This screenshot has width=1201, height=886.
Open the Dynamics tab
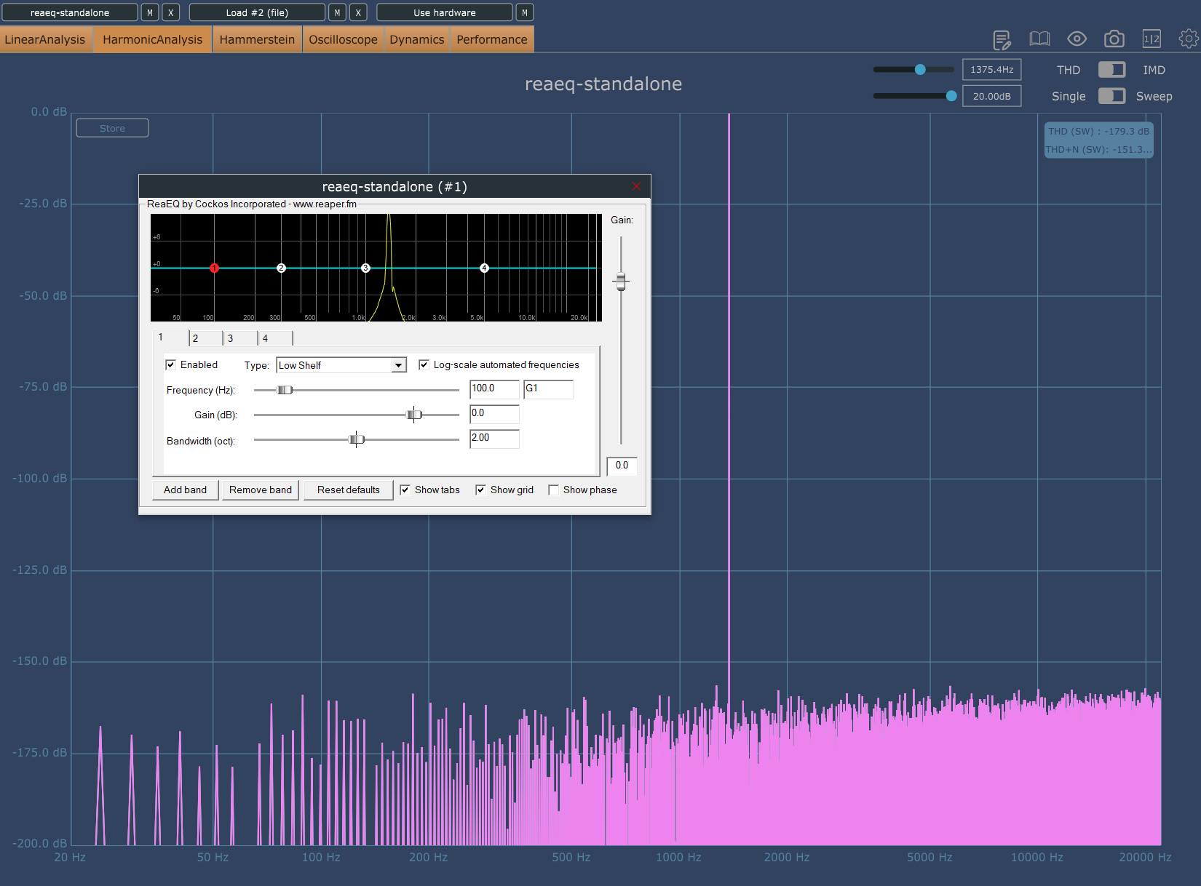point(416,39)
